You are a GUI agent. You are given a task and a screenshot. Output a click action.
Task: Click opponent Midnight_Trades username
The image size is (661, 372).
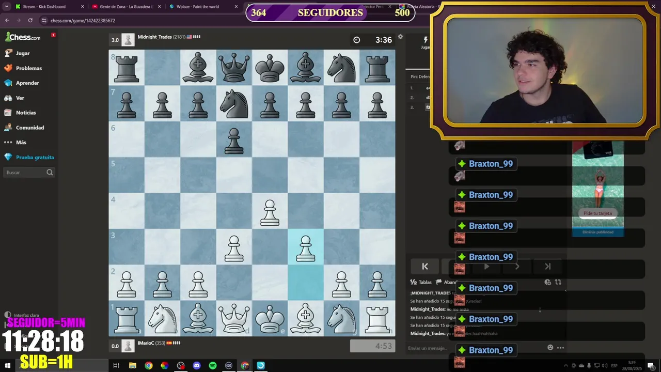[154, 37]
